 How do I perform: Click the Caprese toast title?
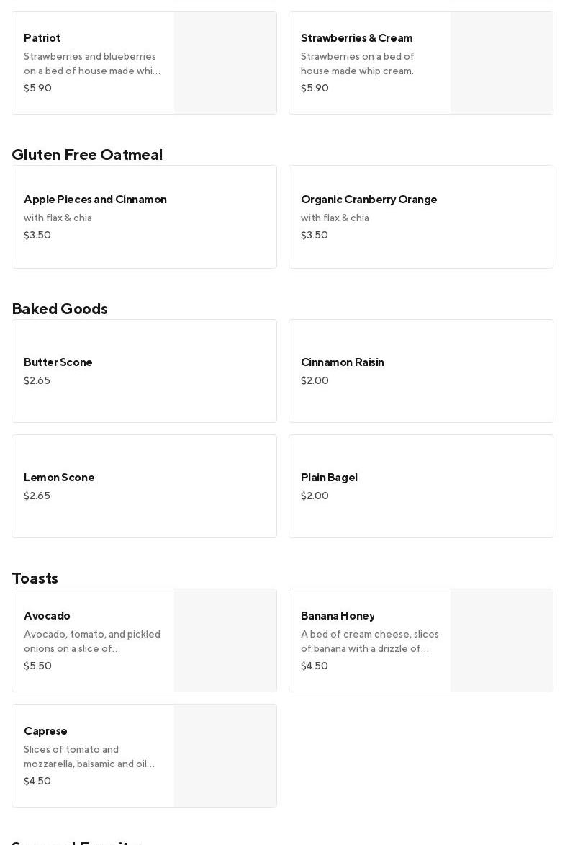point(45,731)
